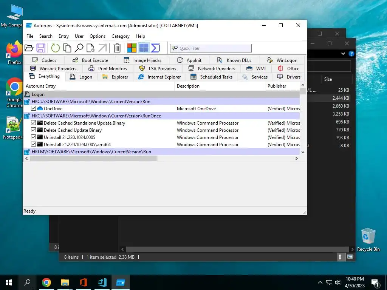Switch to the Network Providers tab
387x290 pixels.
(211, 69)
